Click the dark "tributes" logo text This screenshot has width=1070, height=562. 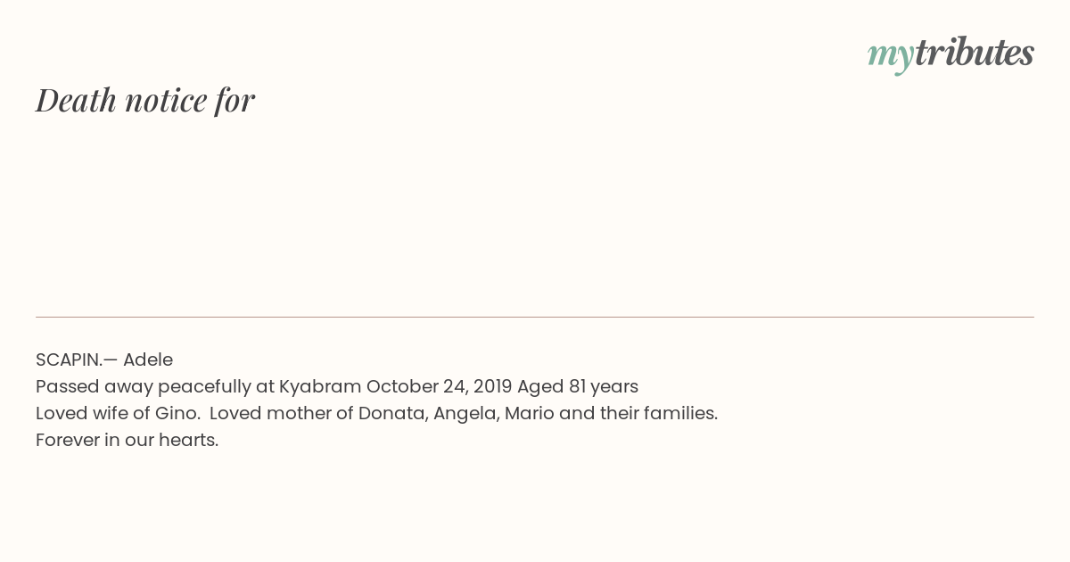click(974, 52)
